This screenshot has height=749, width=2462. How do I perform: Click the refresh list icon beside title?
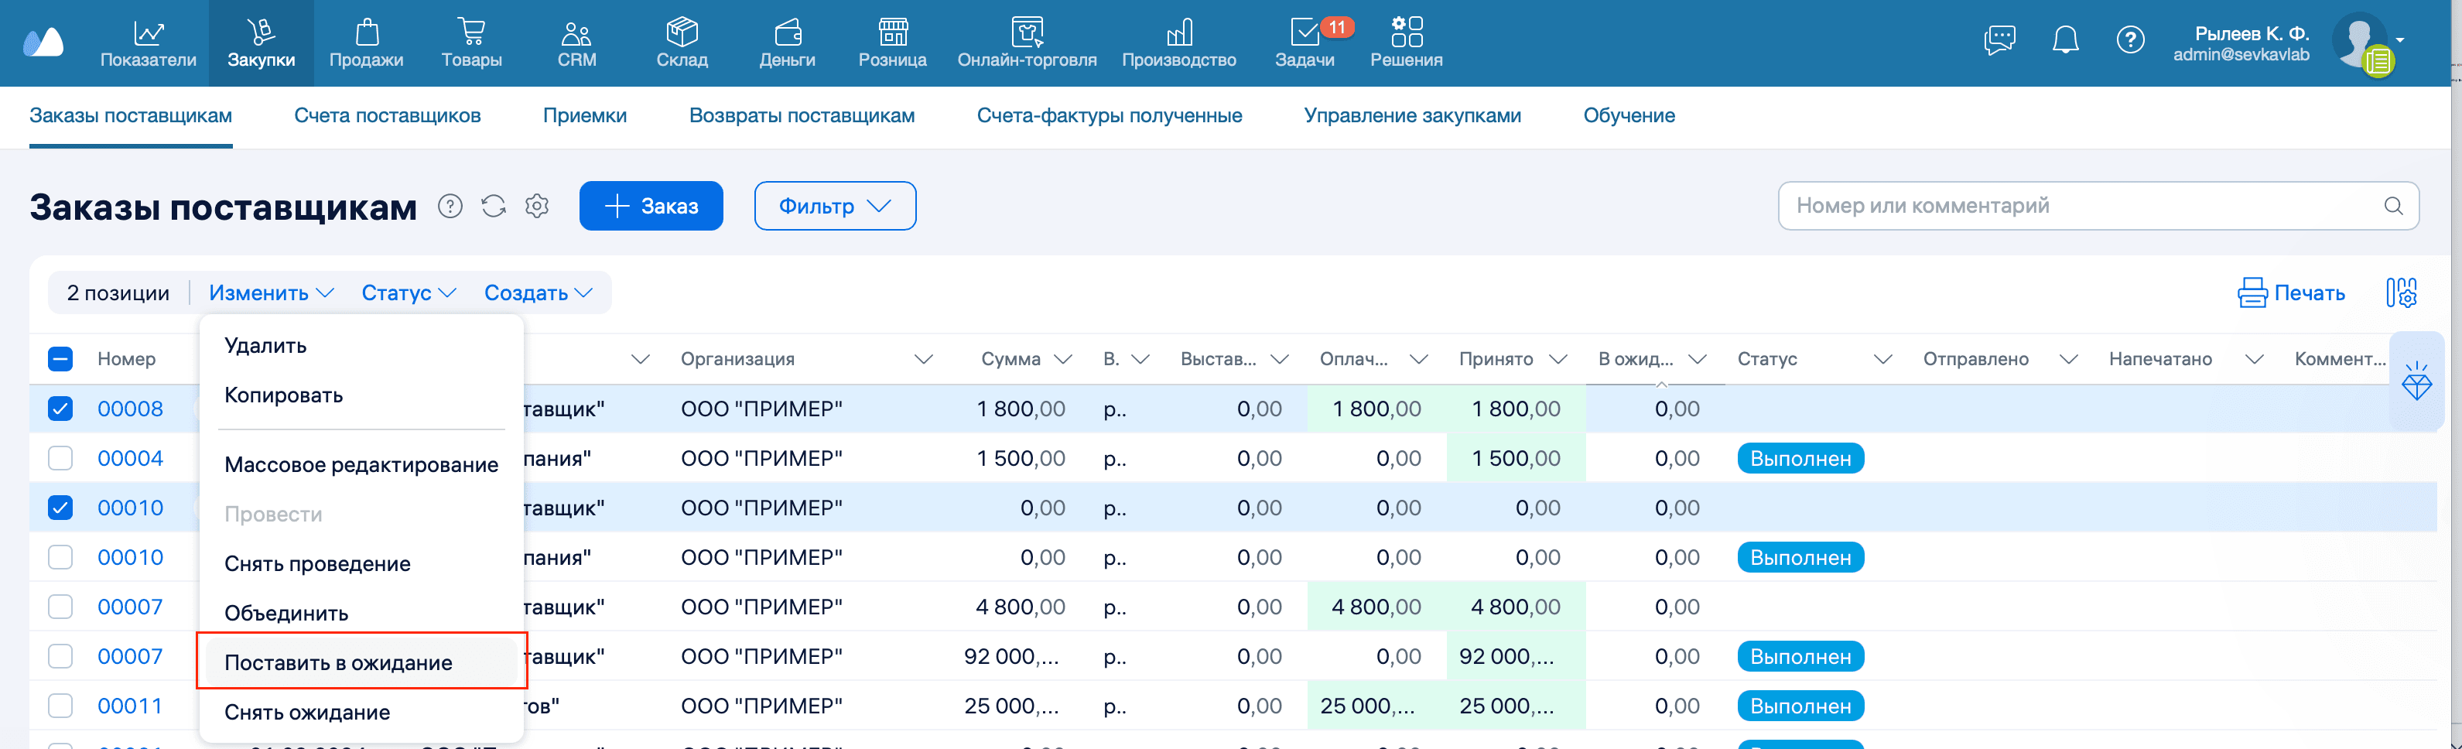pos(493,207)
